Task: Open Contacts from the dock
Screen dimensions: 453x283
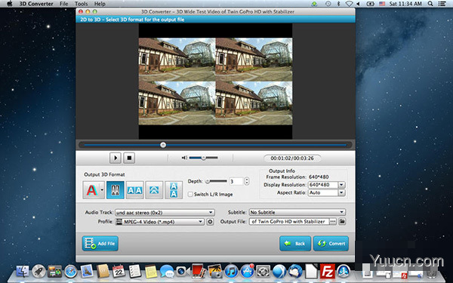Action: pos(103,272)
